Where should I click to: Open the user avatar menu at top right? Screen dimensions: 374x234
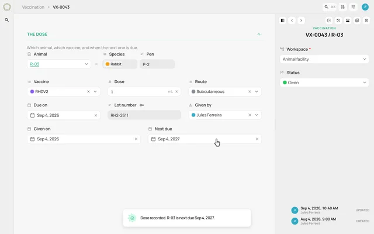click(365, 7)
